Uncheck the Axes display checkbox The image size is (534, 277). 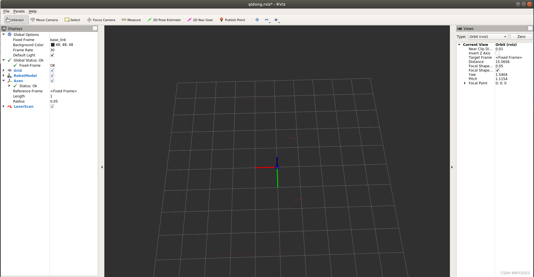coord(52,81)
